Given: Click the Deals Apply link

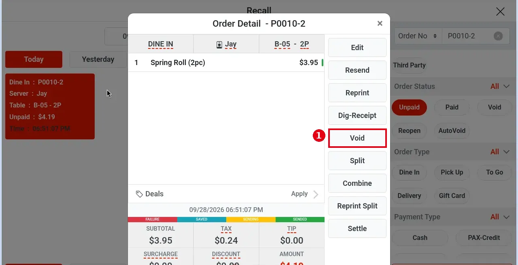Looking at the screenshot, I should coord(299,194).
